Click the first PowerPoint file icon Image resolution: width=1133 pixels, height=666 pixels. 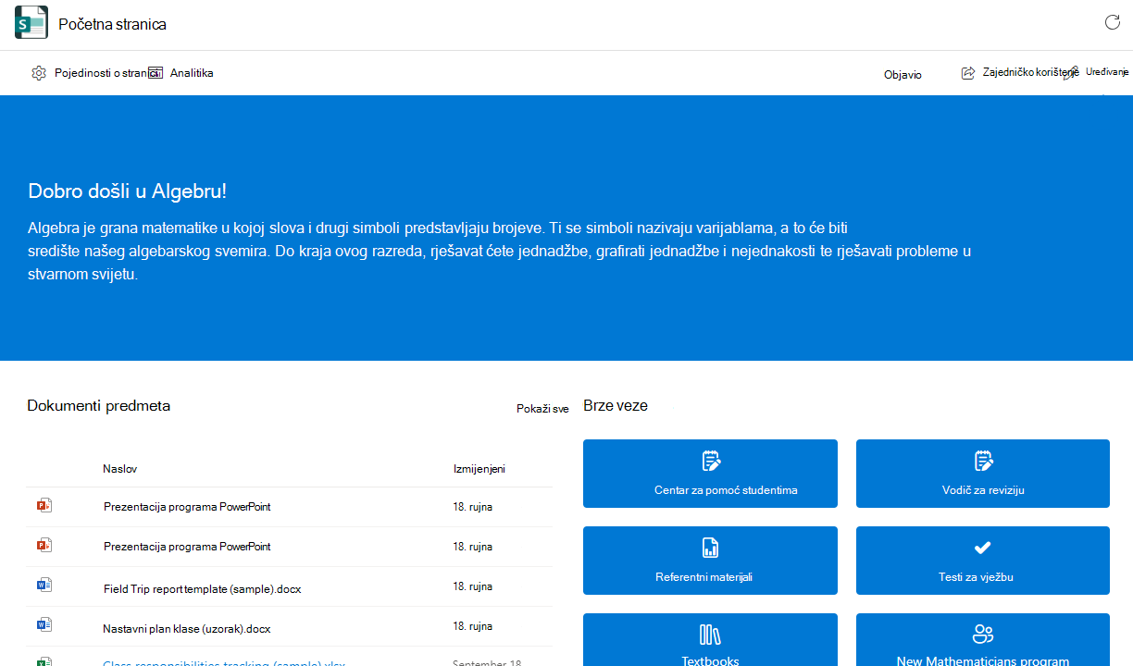[44, 506]
